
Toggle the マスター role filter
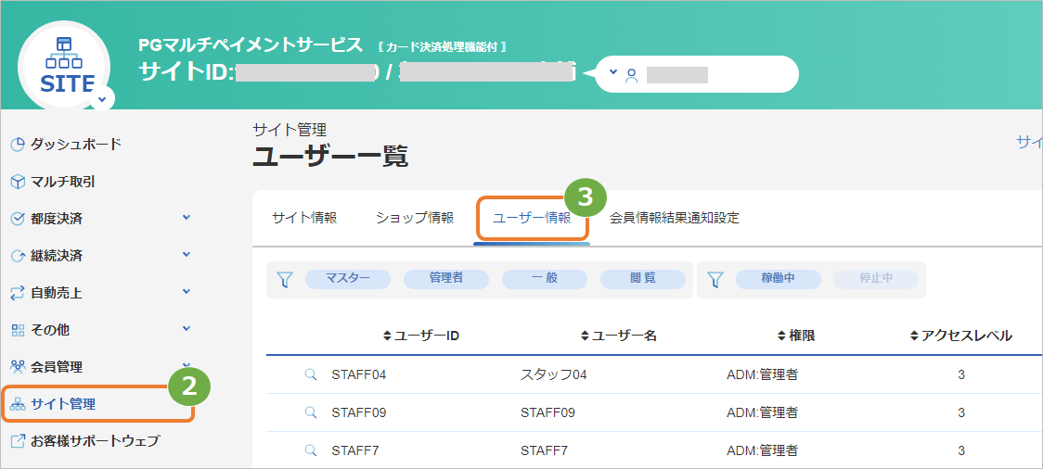point(348,279)
